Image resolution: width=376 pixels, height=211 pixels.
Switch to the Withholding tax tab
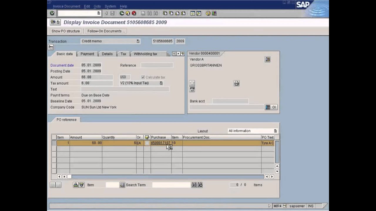point(145,54)
